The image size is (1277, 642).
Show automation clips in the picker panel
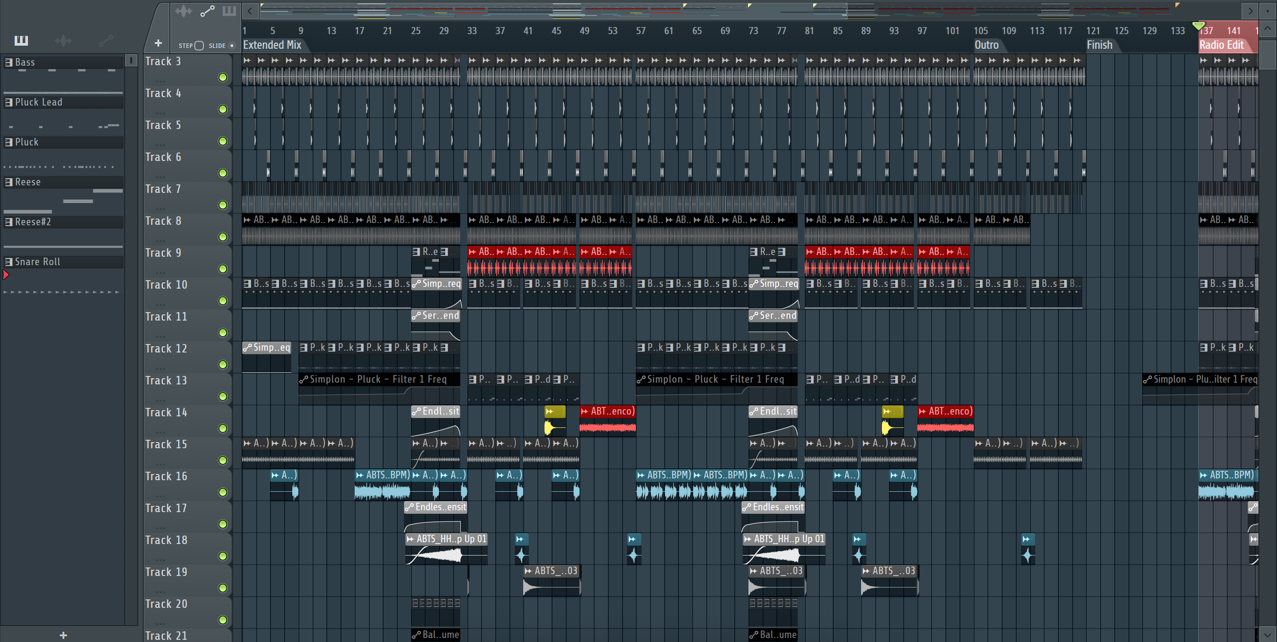106,41
